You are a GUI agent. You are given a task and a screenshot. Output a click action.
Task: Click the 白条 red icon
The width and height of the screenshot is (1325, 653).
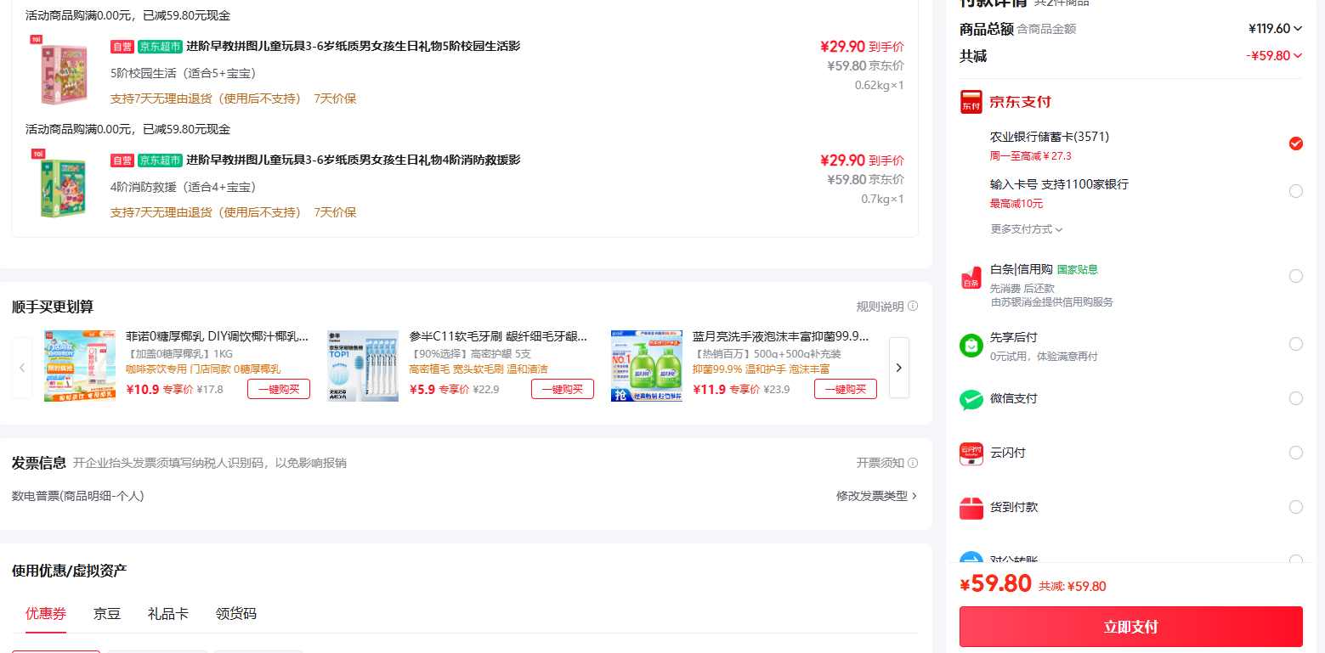(x=971, y=278)
